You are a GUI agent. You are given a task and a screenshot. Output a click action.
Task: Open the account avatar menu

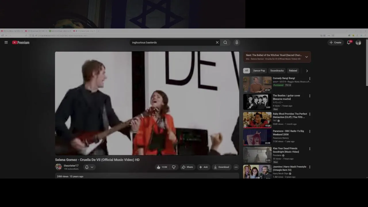point(358,43)
